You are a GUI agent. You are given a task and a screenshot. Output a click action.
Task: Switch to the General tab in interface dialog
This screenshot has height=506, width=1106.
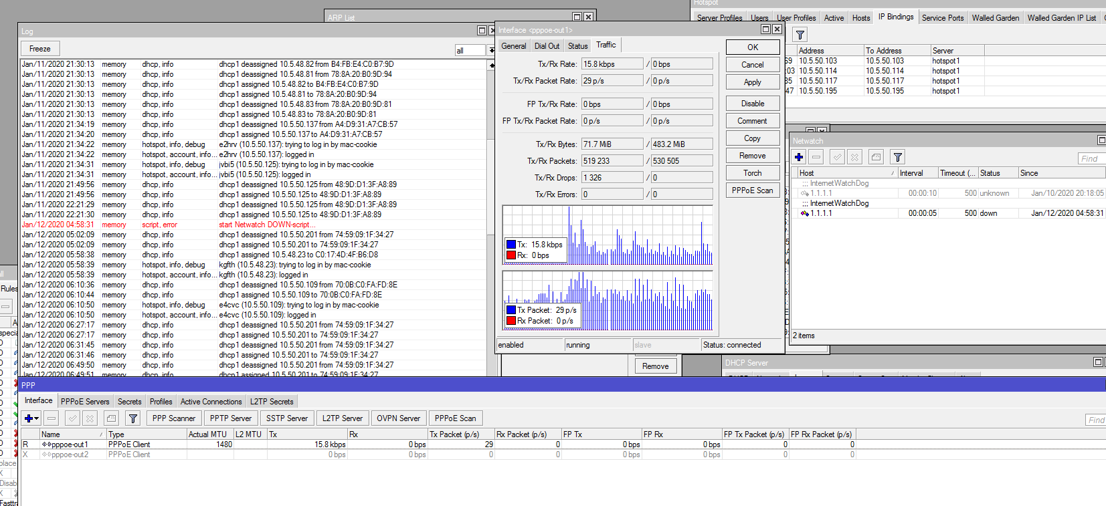(514, 46)
